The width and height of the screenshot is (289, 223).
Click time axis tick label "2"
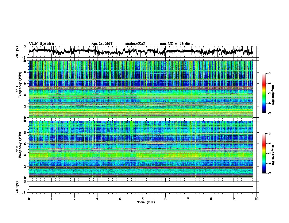click(x=74, y=199)
